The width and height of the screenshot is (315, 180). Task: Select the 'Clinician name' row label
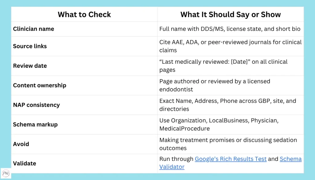pyautogui.click(x=34, y=29)
